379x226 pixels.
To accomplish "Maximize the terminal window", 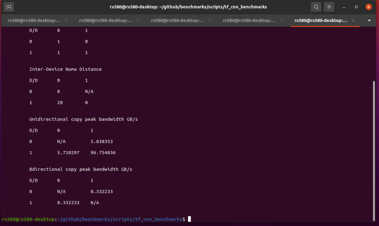I will point(356,7).
